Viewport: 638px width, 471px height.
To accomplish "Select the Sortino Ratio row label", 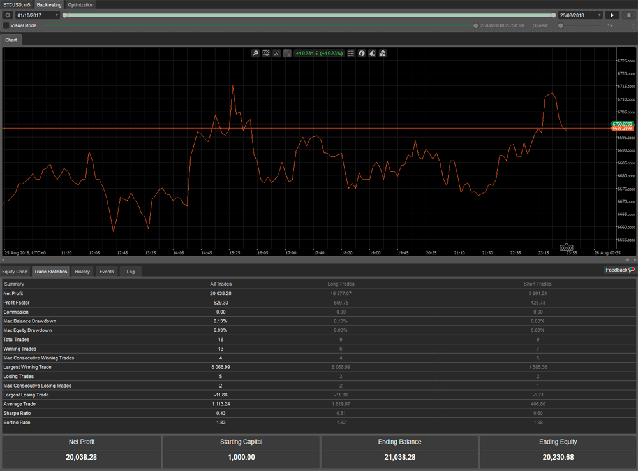I will 17,423.
